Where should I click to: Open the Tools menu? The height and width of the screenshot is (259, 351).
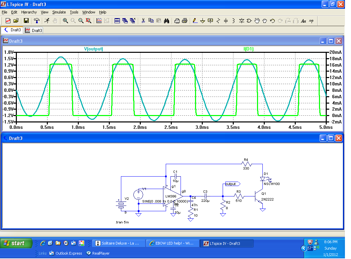74,12
